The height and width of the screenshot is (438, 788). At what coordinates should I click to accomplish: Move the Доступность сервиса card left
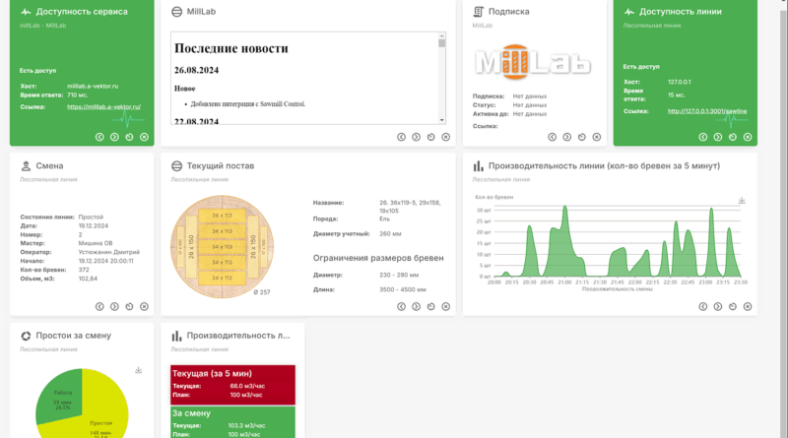coord(99,137)
